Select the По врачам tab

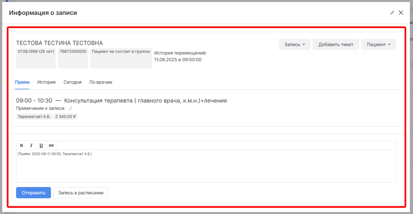[101, 82]
